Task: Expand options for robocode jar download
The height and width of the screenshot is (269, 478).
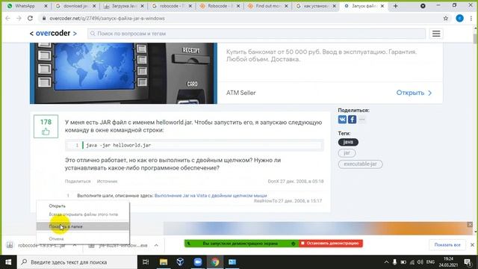Action: tap(75, 245)
